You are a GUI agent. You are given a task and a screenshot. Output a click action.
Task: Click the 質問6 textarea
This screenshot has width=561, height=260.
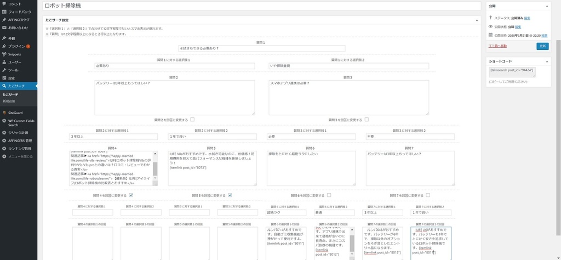point(311,168)
